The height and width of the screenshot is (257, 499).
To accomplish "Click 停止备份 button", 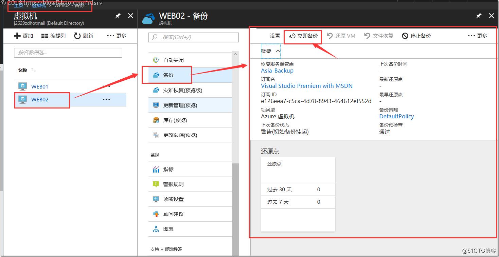I will pyautogui.click(x=416, y=36).
